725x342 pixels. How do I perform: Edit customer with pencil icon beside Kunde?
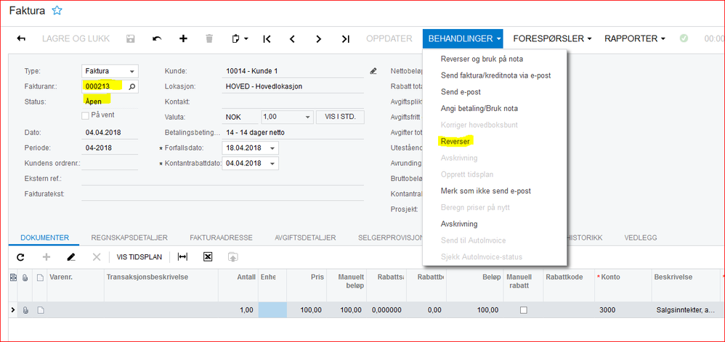point(373,72)
